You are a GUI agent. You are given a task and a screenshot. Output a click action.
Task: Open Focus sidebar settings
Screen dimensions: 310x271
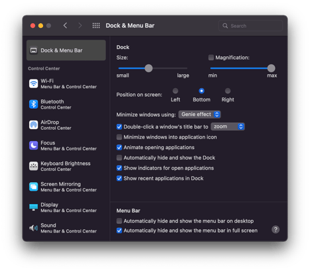point(66,146)
